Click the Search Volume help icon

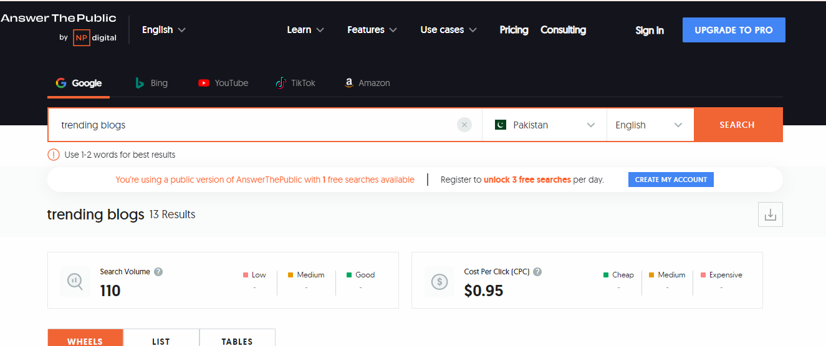[x=158, y=272]
